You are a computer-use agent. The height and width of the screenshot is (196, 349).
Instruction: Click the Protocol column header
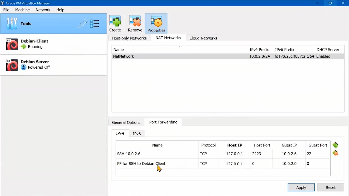[208, 145]
